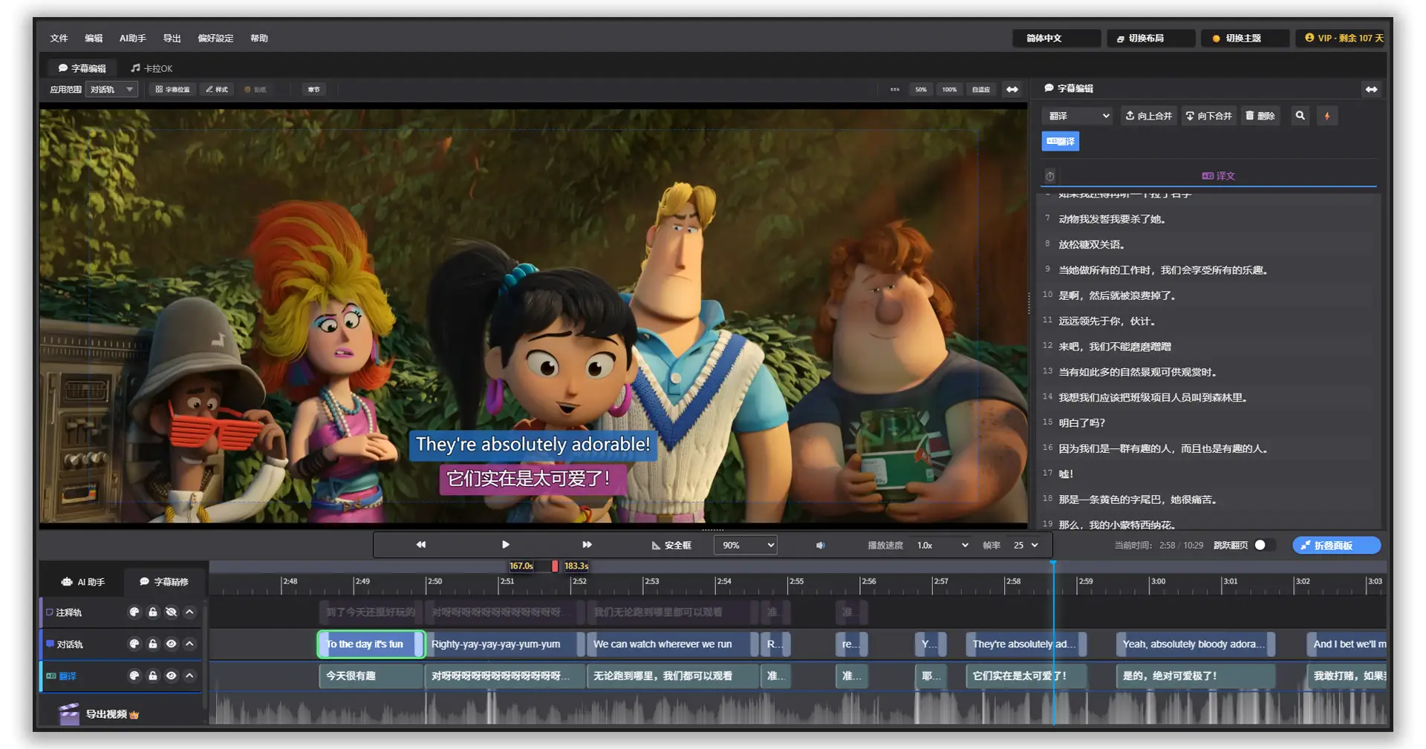This screenshot has height=749, width=1426.
Task: Toggle lock on 对话轨 track
Action: (x=153, y=644)
